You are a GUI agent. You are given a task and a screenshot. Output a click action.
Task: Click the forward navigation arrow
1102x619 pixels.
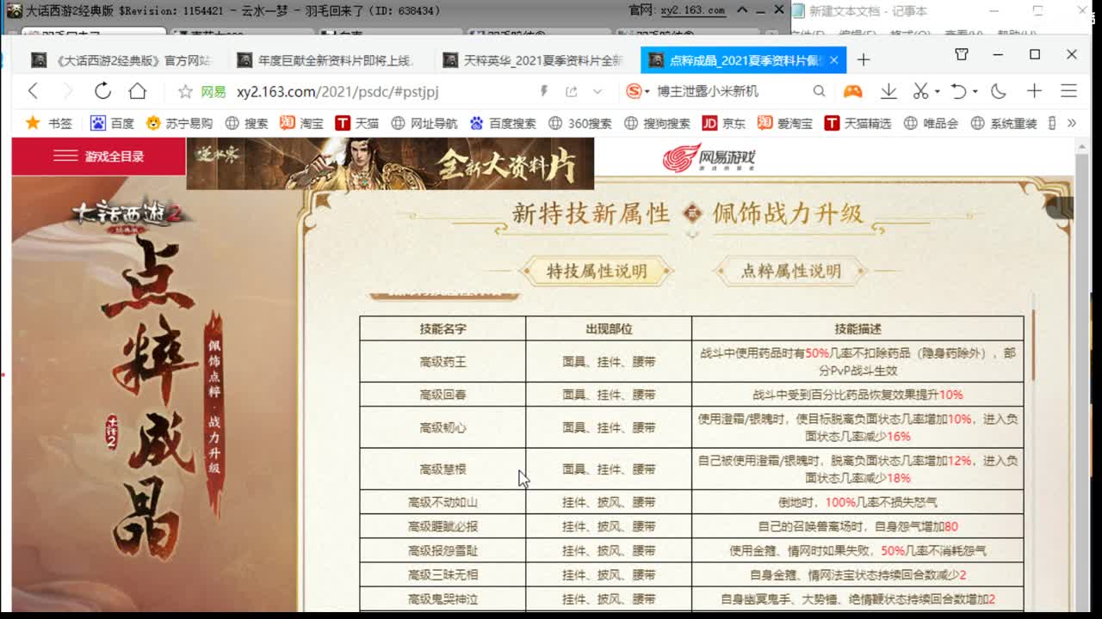point(67,91)
